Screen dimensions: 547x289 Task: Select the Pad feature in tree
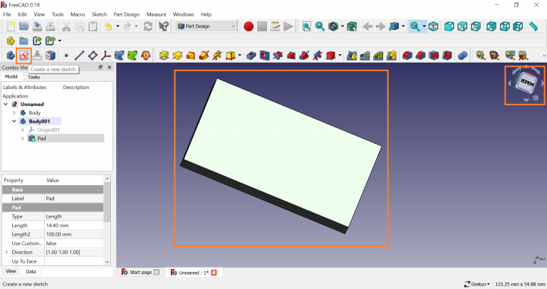41,138
